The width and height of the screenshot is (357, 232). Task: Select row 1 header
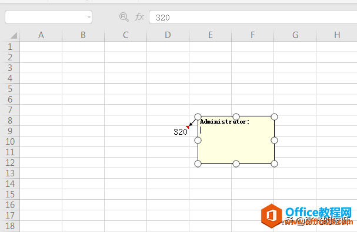[x=10, y=47]
